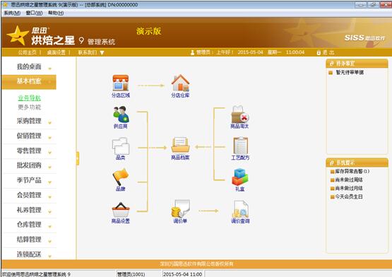The height and width of the screenshot is (277, 392).
Task: Open the 商品档案 folder icon
Action: click(180, 145)
